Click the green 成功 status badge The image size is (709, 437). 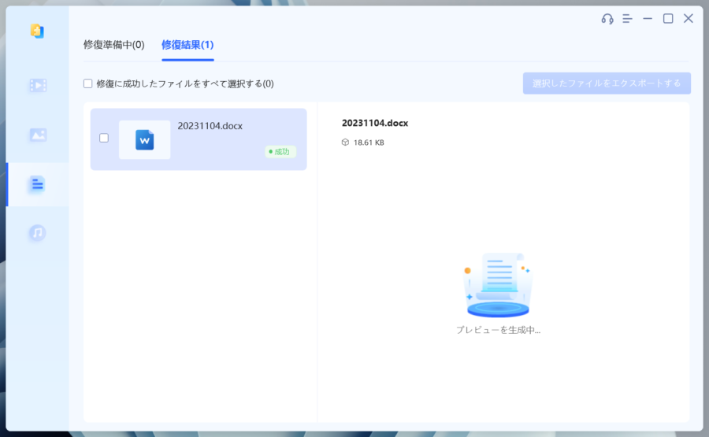point(280,151)
